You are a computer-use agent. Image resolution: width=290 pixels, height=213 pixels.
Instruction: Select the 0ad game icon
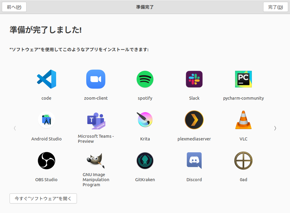243,161
